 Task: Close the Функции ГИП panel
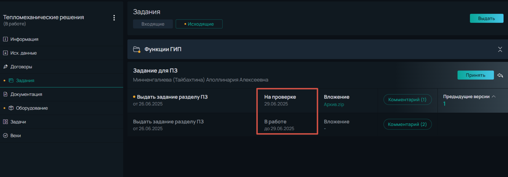(500, 49)
